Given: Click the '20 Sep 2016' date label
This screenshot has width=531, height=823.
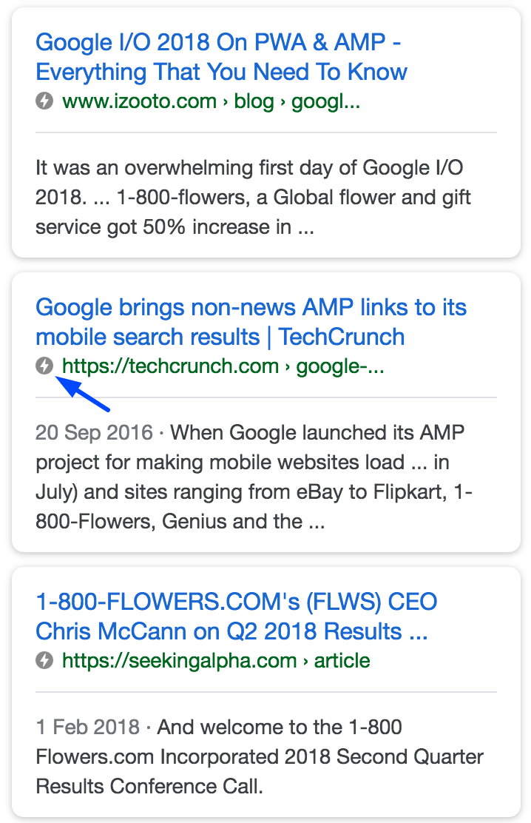Looking at the screenshot, I should pos(94,433).
